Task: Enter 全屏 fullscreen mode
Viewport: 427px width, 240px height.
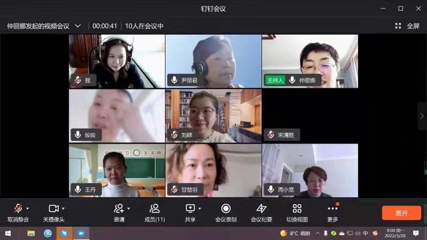Action: coord(407,26)
